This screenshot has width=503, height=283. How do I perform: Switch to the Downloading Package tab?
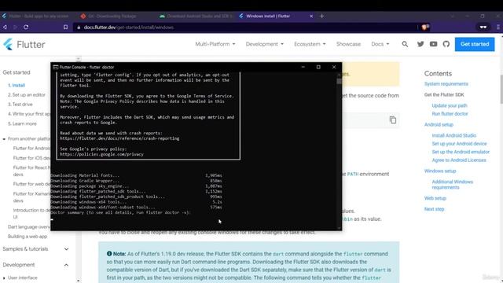(109, 16)
